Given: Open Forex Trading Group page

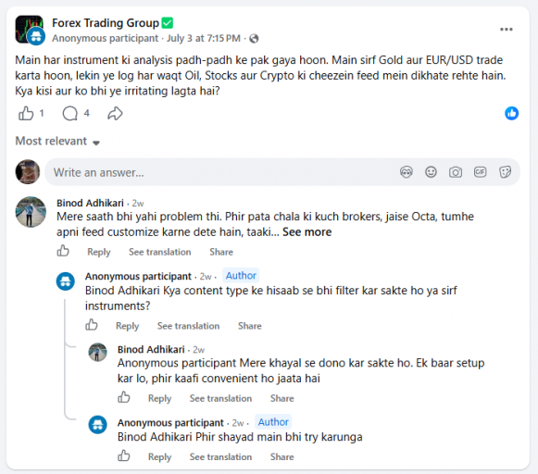Looking at the screenshot, I should [x=106, y=23].
